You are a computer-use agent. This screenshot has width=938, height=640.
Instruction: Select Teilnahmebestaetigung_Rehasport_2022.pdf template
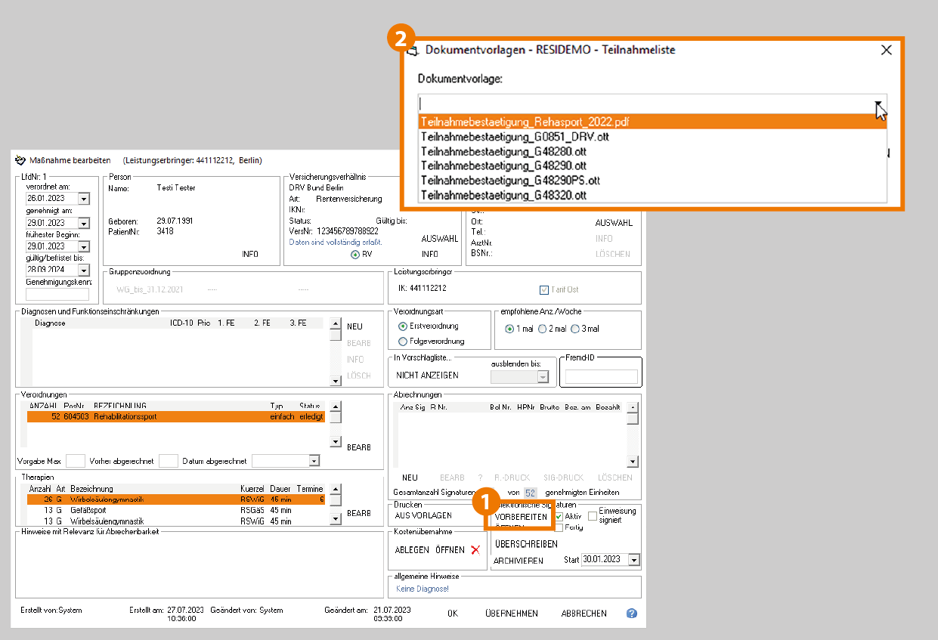525,122
